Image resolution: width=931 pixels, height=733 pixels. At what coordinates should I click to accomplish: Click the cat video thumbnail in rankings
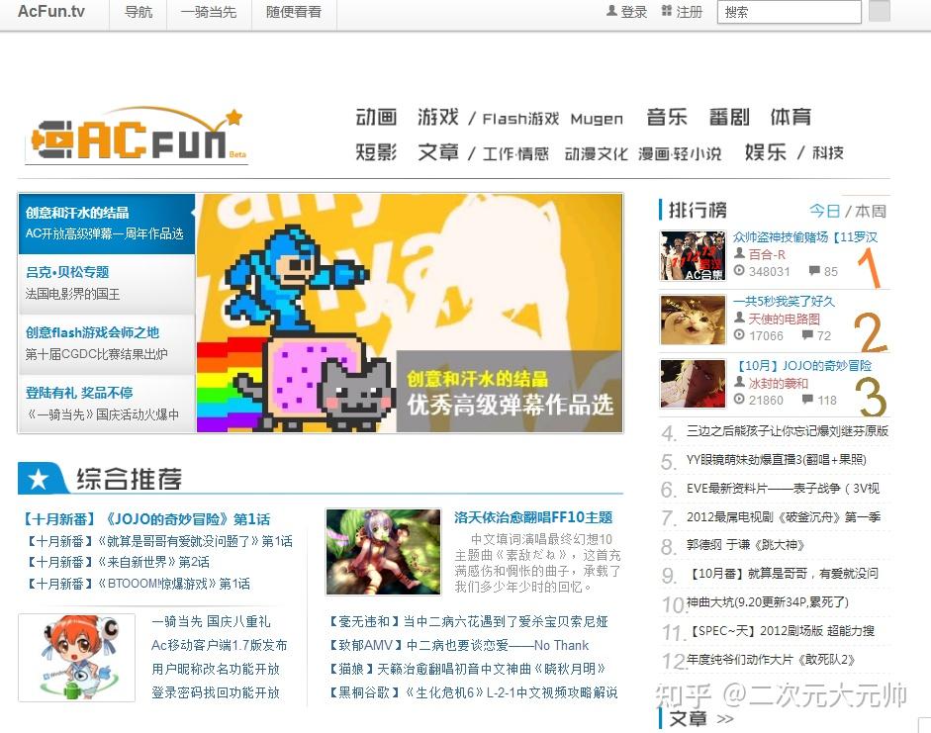(x=692, y=320)
